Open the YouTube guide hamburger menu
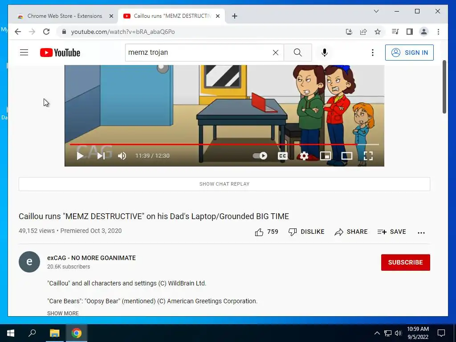Image resolution: width=456 pixels, height=342 pixels. pos(24,53)
